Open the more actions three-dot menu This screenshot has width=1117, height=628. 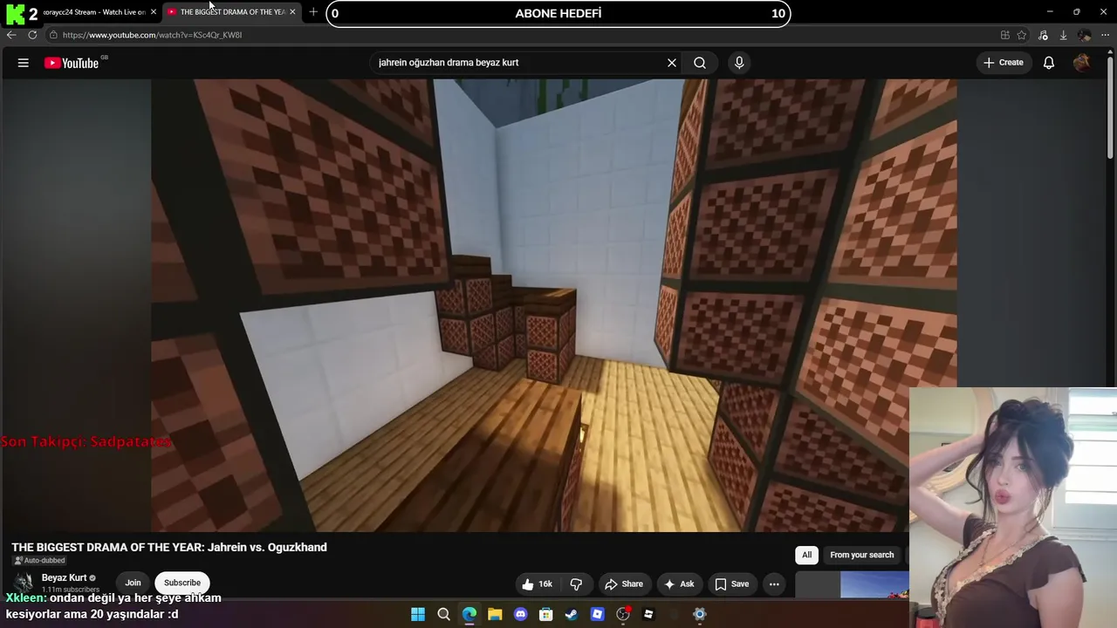point(774,584)
